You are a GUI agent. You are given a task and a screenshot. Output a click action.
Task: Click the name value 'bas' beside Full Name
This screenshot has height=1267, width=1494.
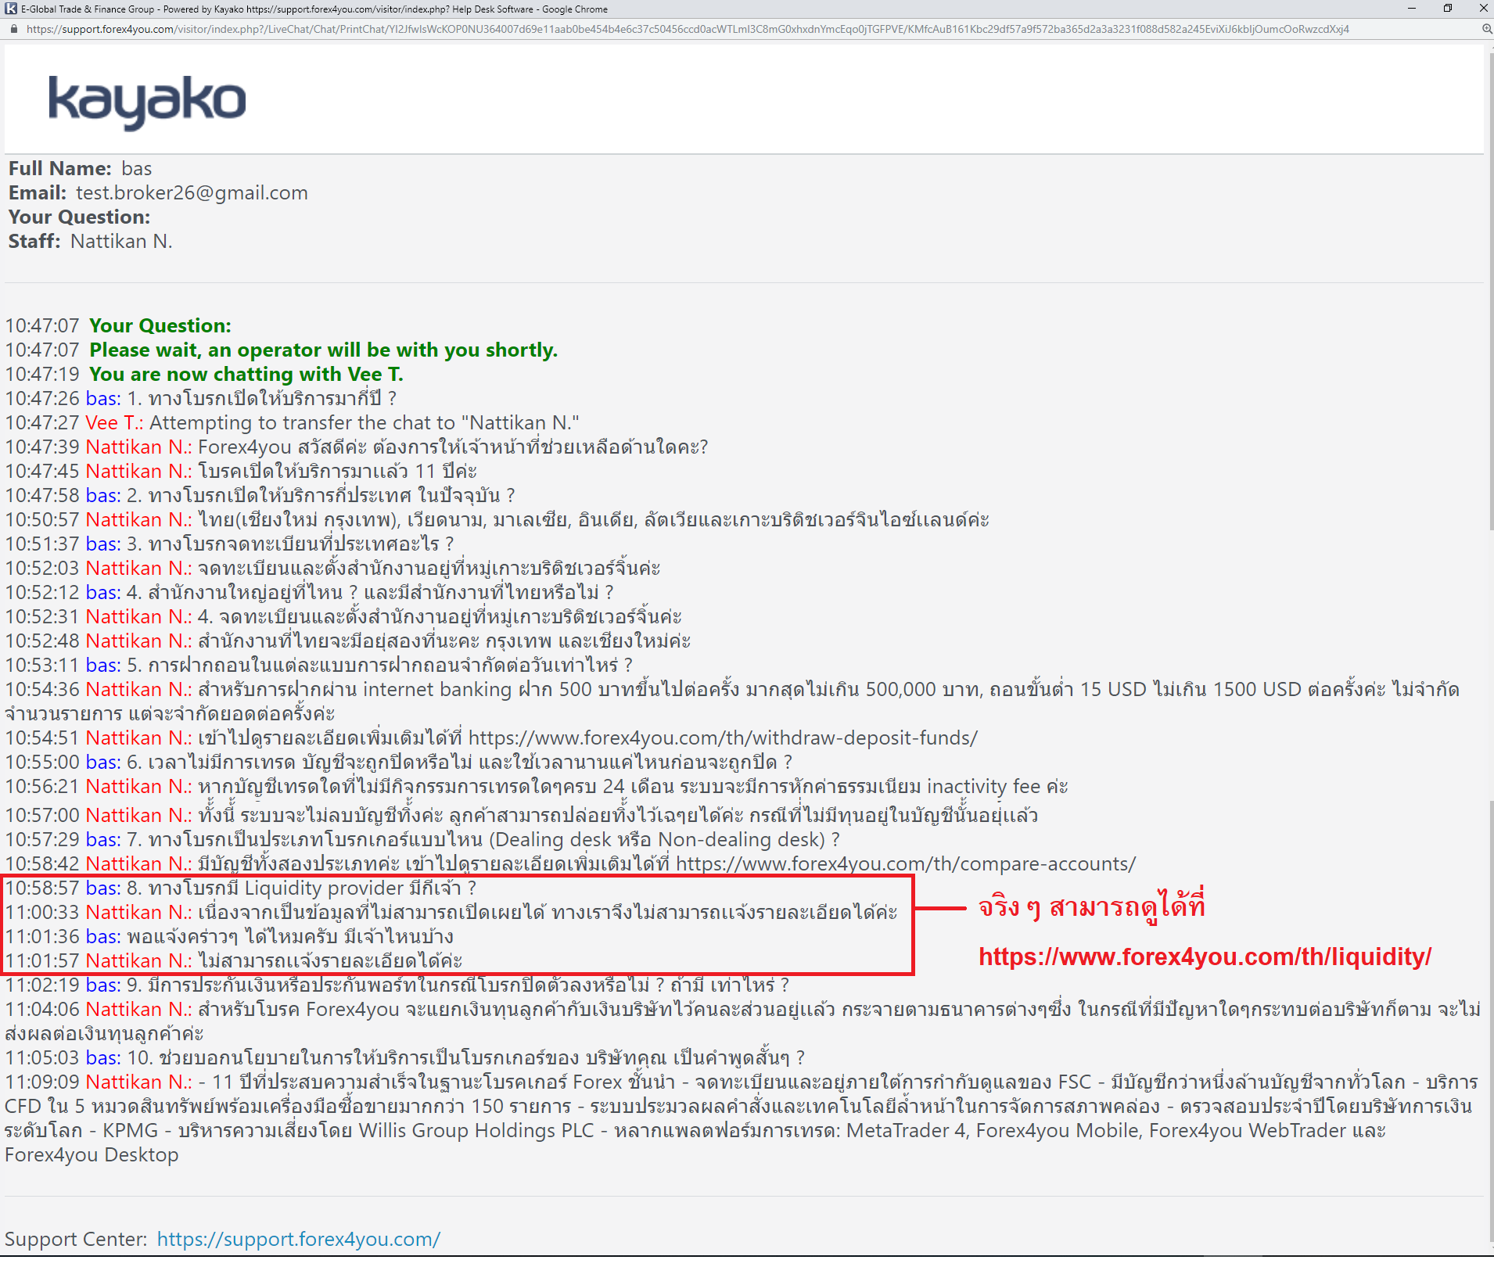pos(137,168)
